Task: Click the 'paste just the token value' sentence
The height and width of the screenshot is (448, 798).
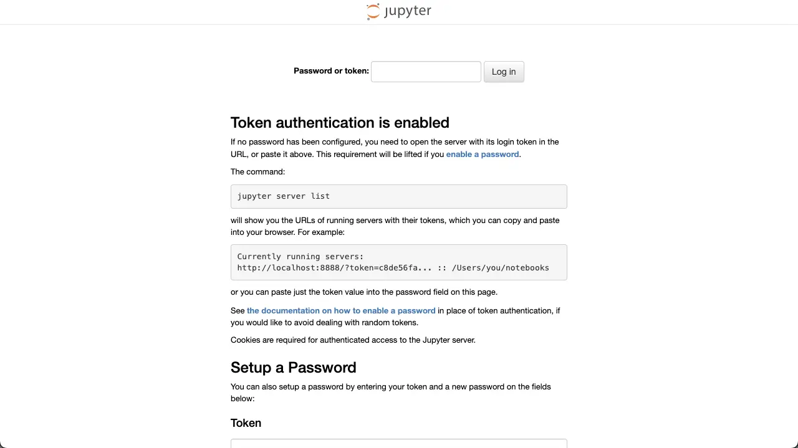Action: pyautogui.click(x=364, y=292)
